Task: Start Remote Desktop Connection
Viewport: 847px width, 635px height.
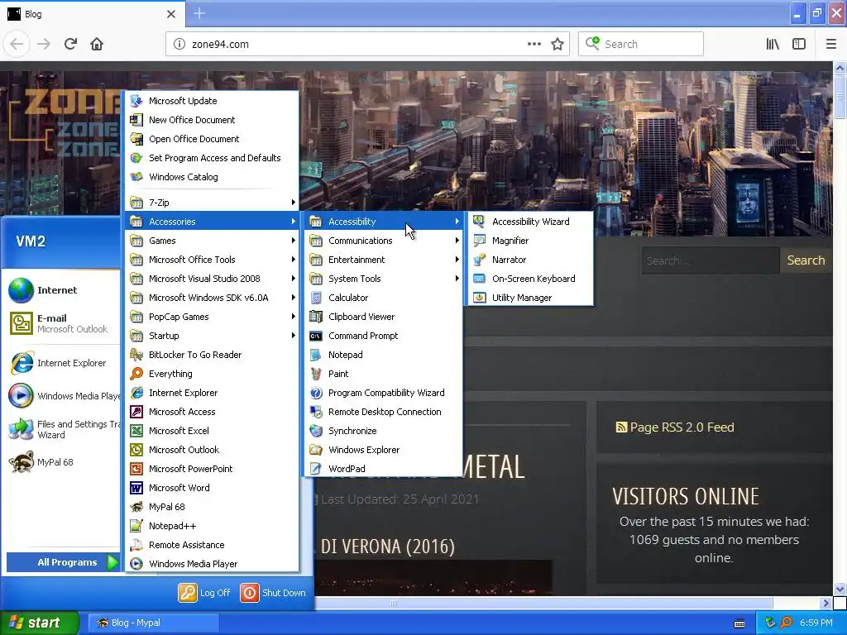Action: click(x=383, y=412)
